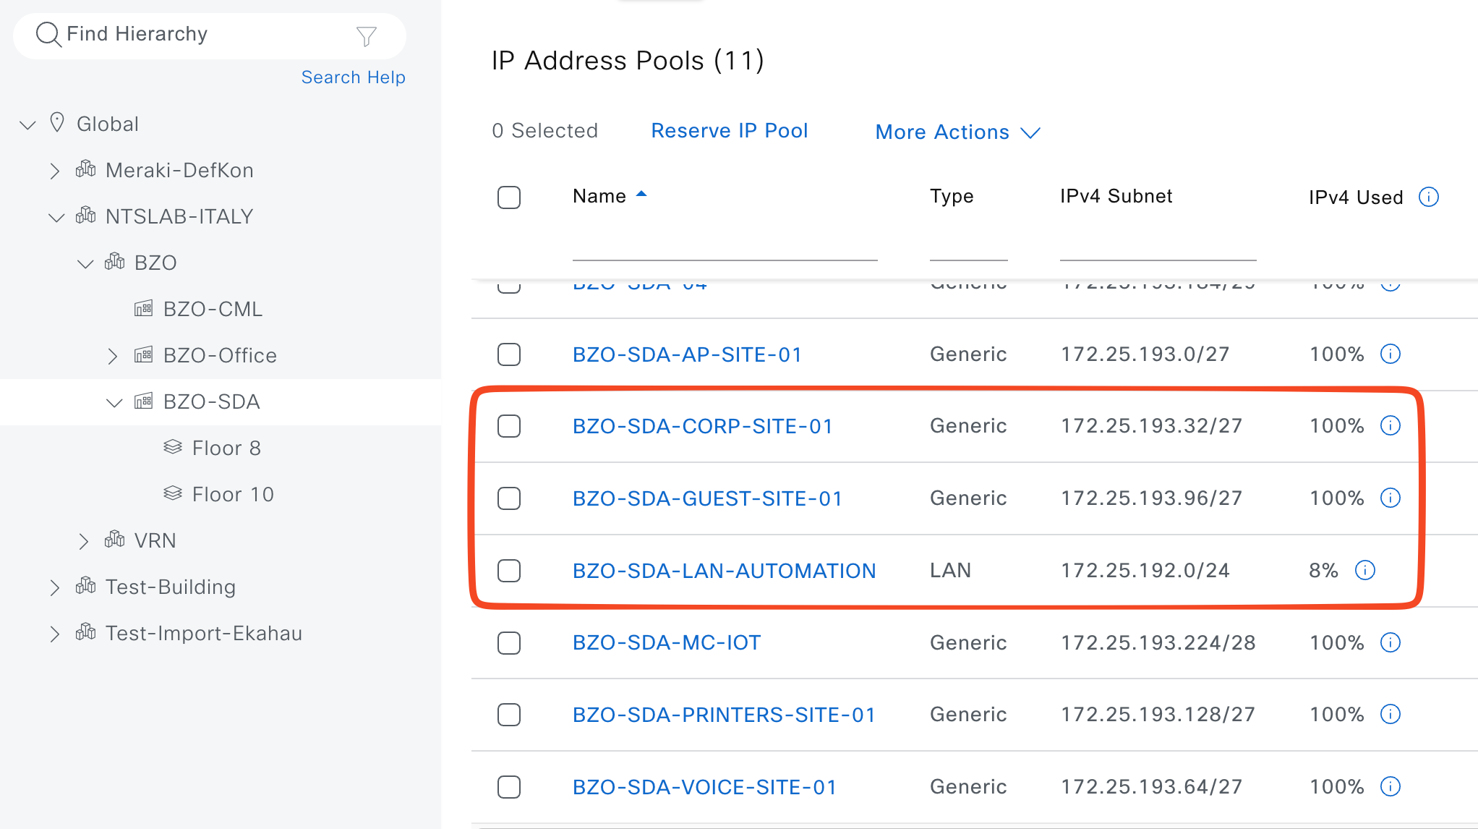Viewport: 1478px width, 829px height.
Task: Tick the BZO-SDA-VOICE-SITE-01 checkbox
Action: pos(509,786)
